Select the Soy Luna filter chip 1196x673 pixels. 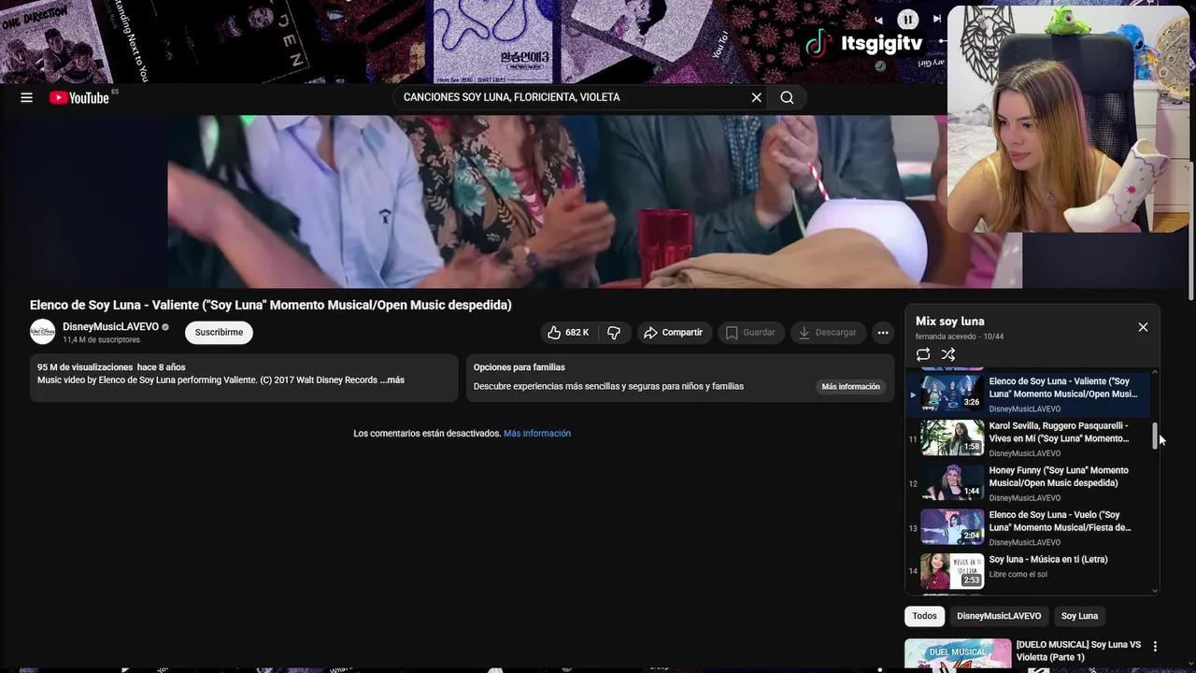1079,616
